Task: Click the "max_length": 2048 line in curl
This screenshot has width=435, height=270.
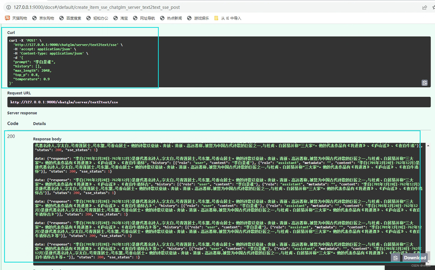Action: coord(32,71)
